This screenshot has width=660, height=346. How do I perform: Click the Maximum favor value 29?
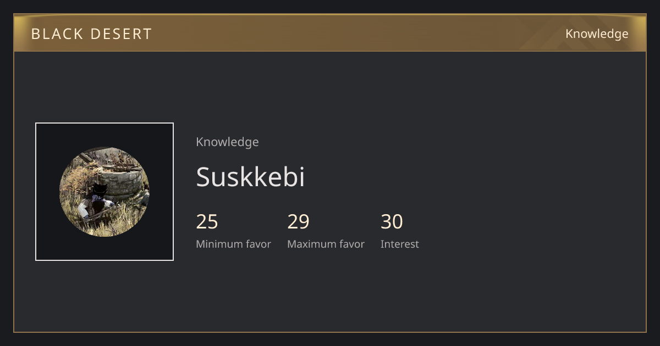(298, 222)
